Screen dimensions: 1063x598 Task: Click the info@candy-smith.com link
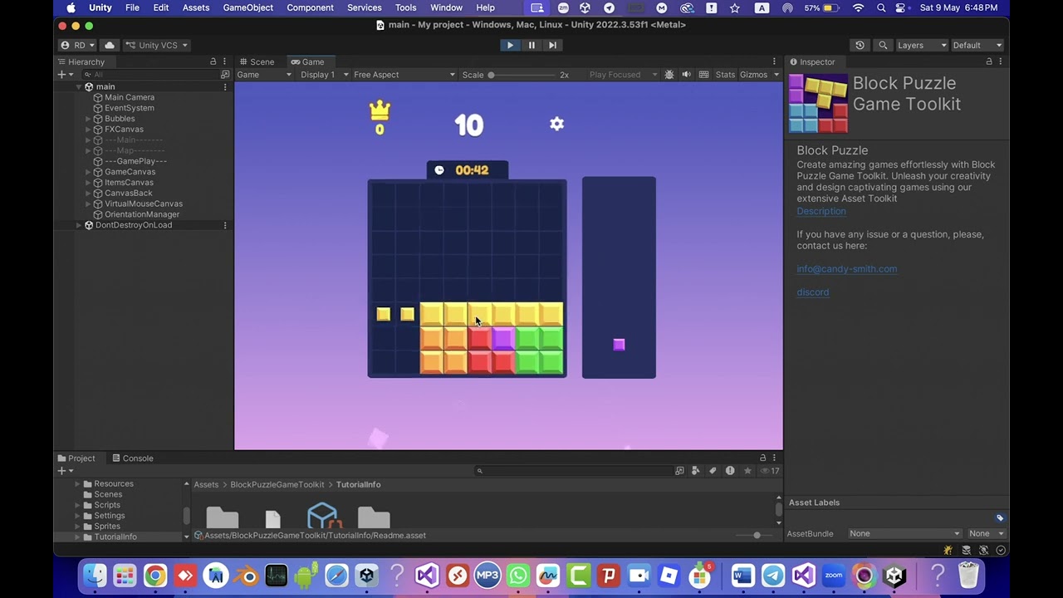pyautogui.click(x=846, y=269)
